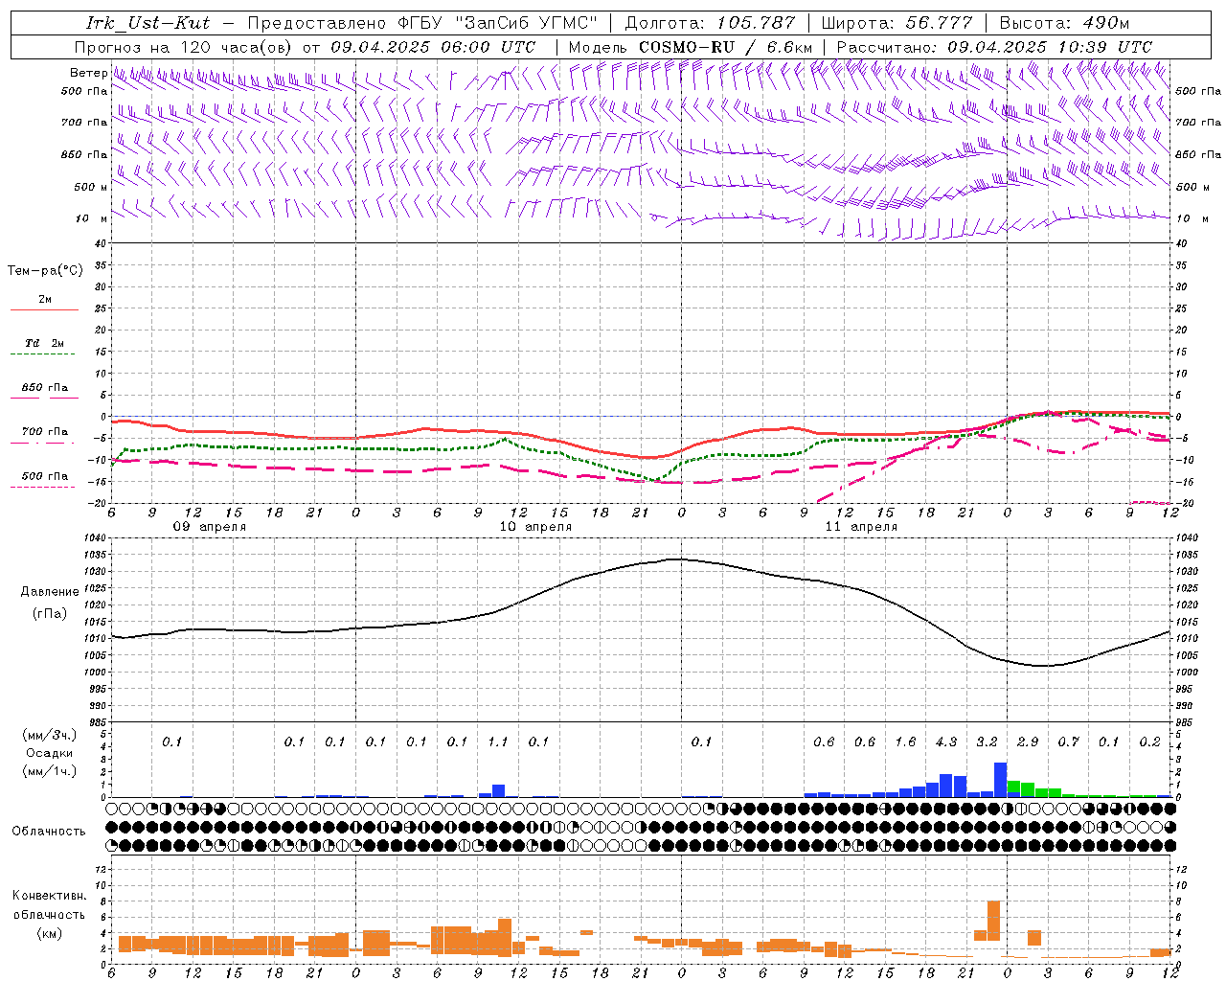Image resolution: width=1226 pixels, height=981 pixels.
Task: Click the 'Конвективн.' convective cloud label
Action: [49, 896]
